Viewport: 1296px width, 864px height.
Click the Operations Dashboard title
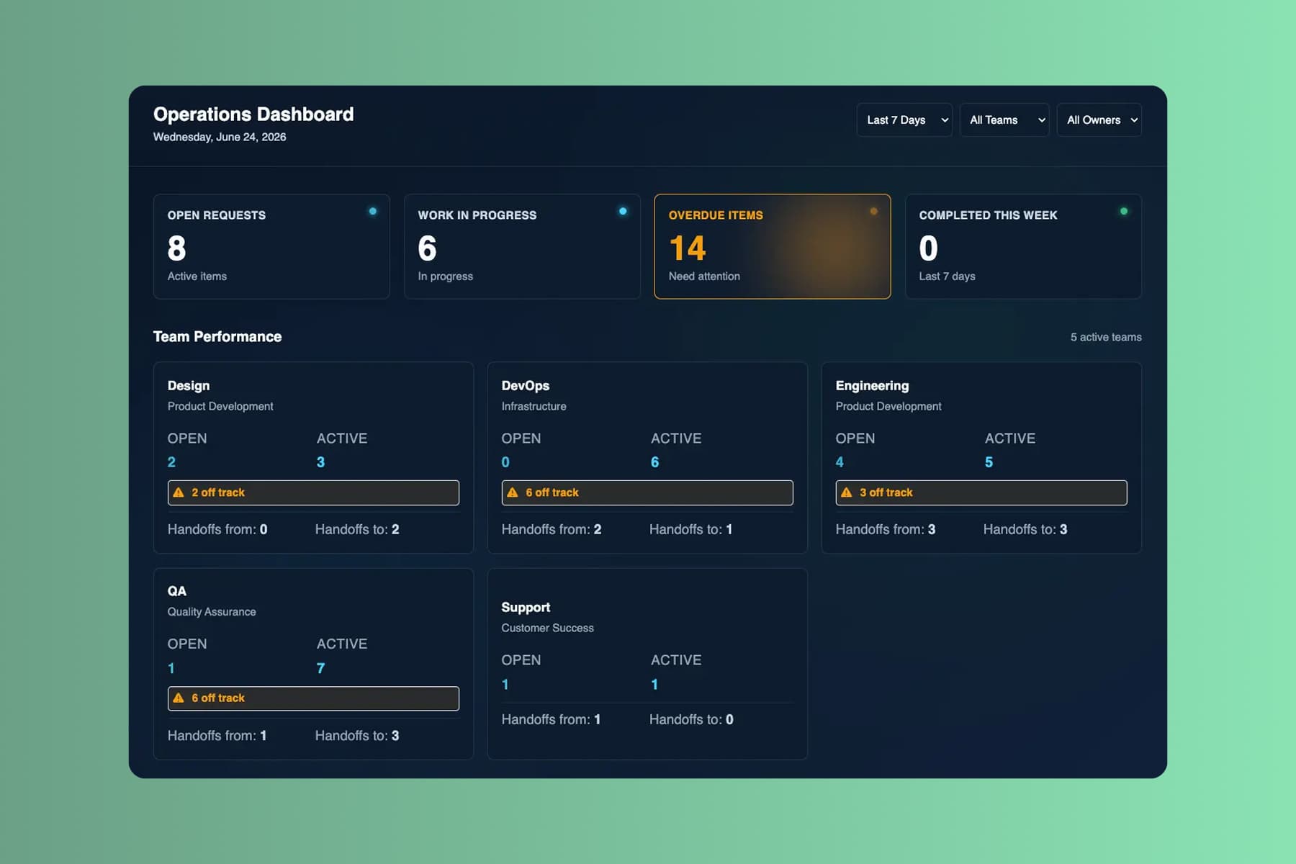coord(253,114)
